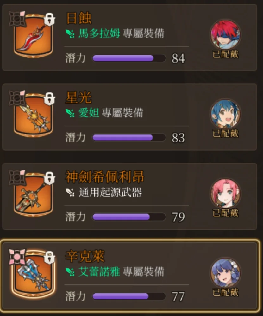Image resolution: width=263 pixels, height=316 pixels.
Task: Click the 日蝕 potential bar at 84
Action: pos(129,58)
